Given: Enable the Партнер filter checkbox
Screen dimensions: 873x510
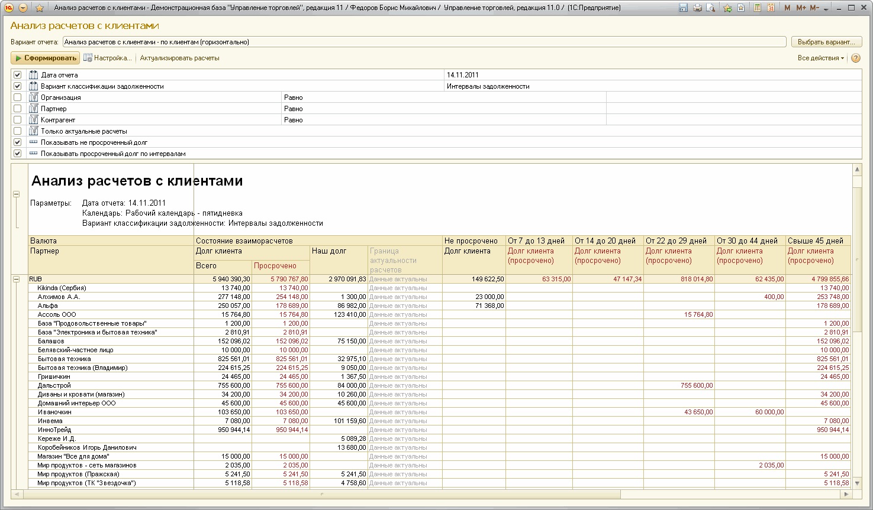Looking at the screenshot, I should [17, 109].
